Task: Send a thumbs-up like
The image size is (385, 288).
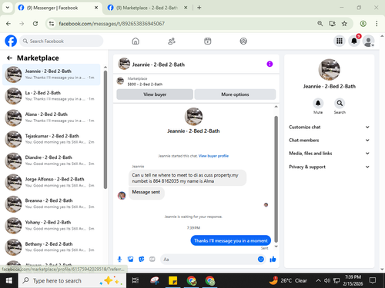Action: coord(273,260)
